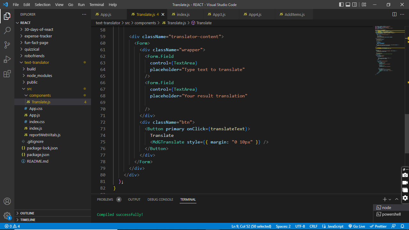This screenshot has width=409, height=230.
Task: Click components breadcrumb segment
Action: 145,23
